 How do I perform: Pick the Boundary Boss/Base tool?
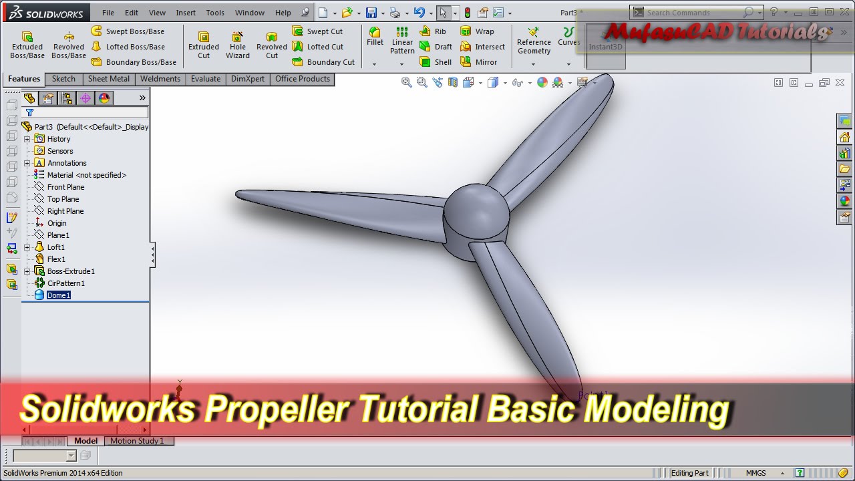134,62
